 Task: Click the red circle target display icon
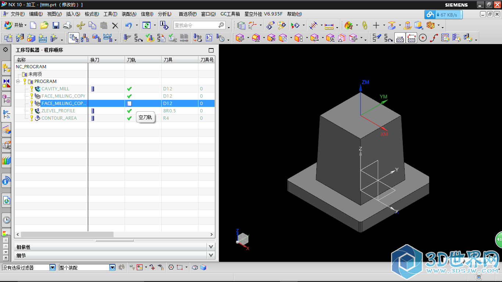(423, 38)
